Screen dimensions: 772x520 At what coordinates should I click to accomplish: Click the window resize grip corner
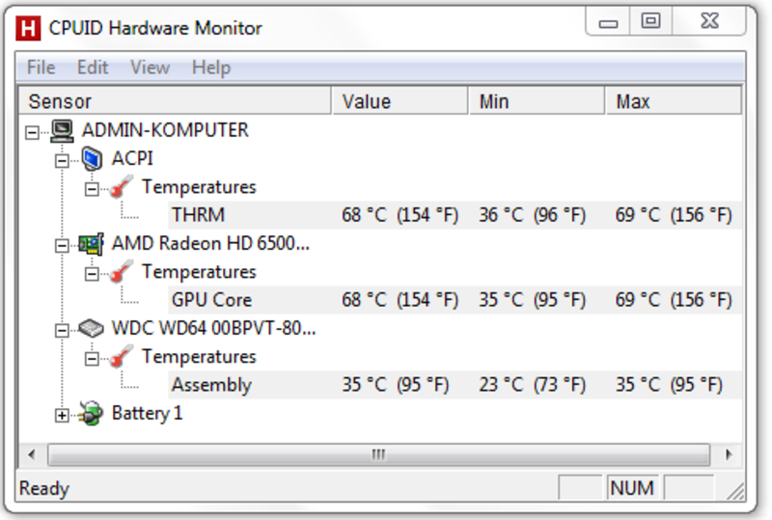tap(735, 491)
